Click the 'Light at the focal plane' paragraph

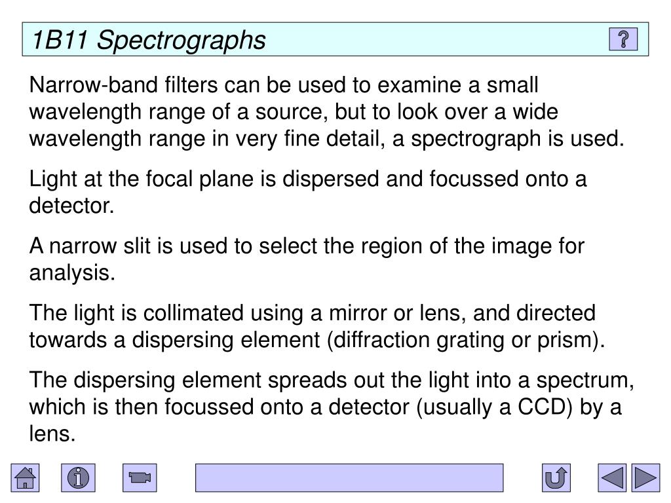coord(308,192)
